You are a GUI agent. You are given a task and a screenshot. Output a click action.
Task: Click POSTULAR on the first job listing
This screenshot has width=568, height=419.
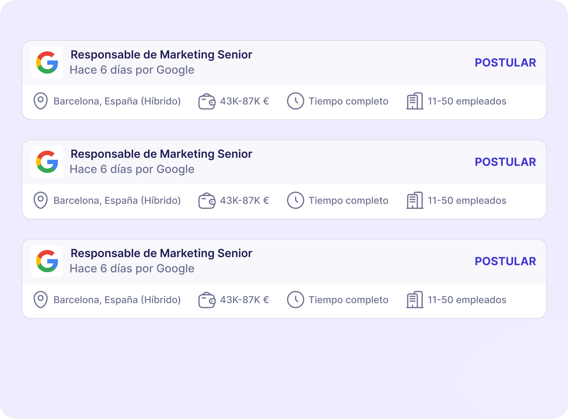pos(505,62)
